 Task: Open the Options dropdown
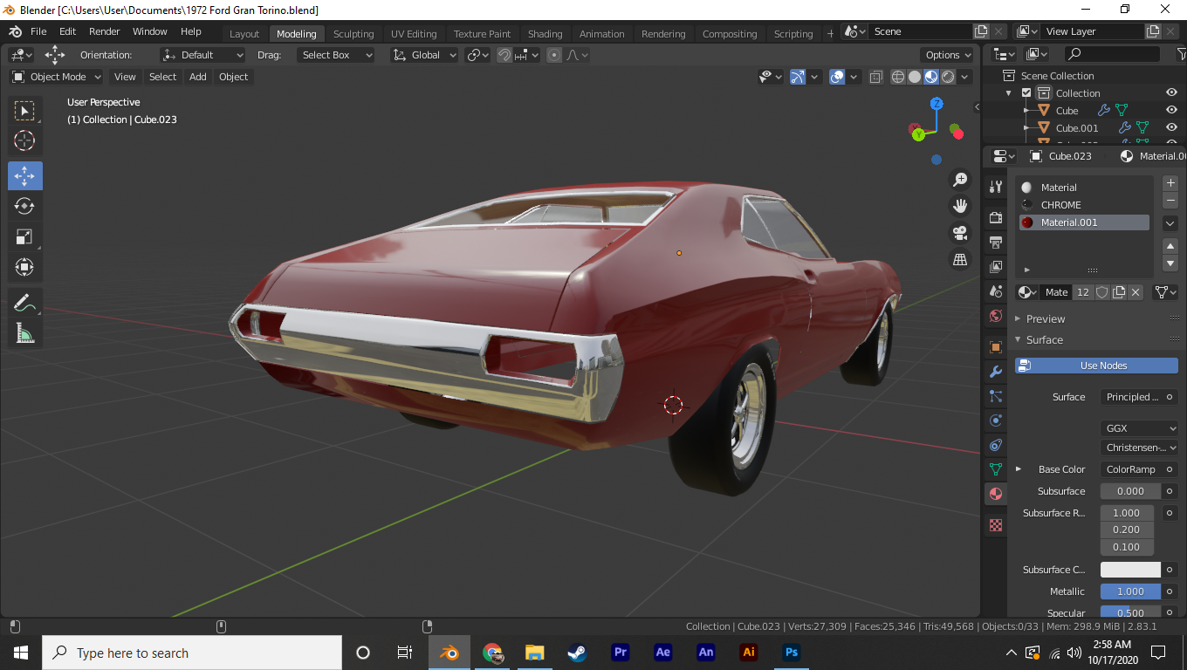coord(947,55)
